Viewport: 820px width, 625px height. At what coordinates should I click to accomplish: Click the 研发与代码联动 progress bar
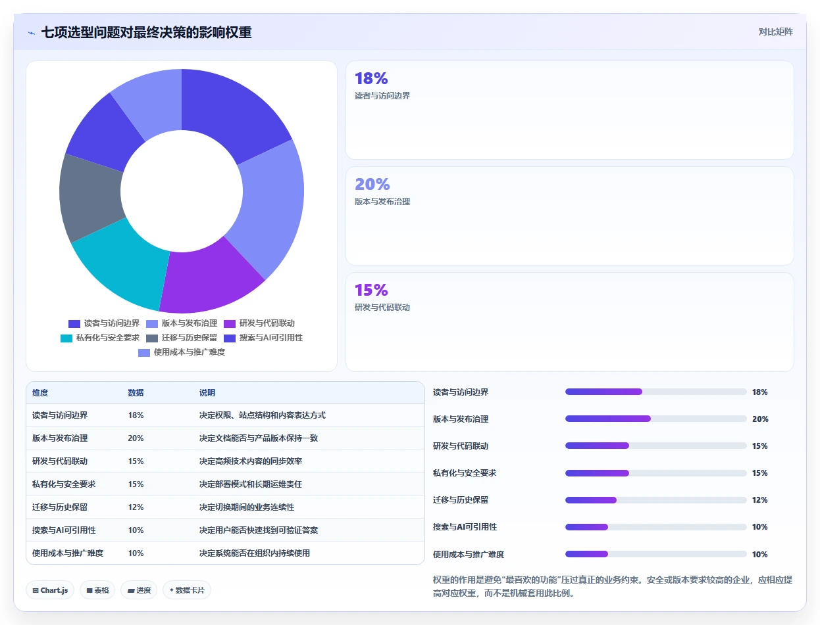656,446
